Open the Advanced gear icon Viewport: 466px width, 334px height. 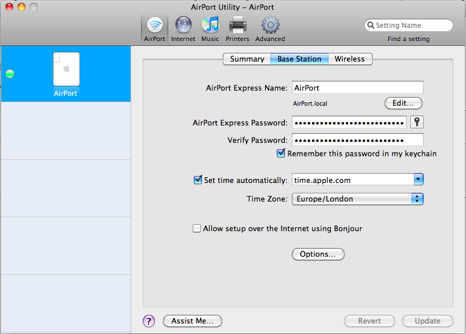(270, 29)
